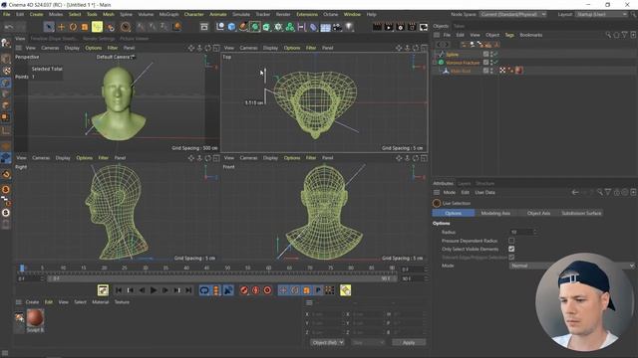This screenshot has width=638, height=358.
Task: Click the Radius input field
Action: point(520,232)
